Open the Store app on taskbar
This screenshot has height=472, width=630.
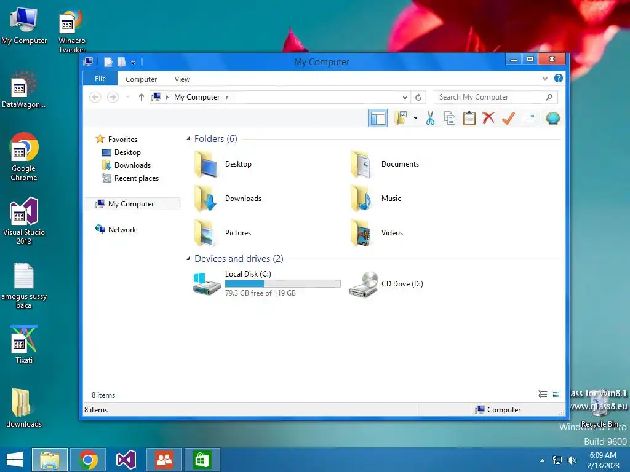[x=202, y=460]
